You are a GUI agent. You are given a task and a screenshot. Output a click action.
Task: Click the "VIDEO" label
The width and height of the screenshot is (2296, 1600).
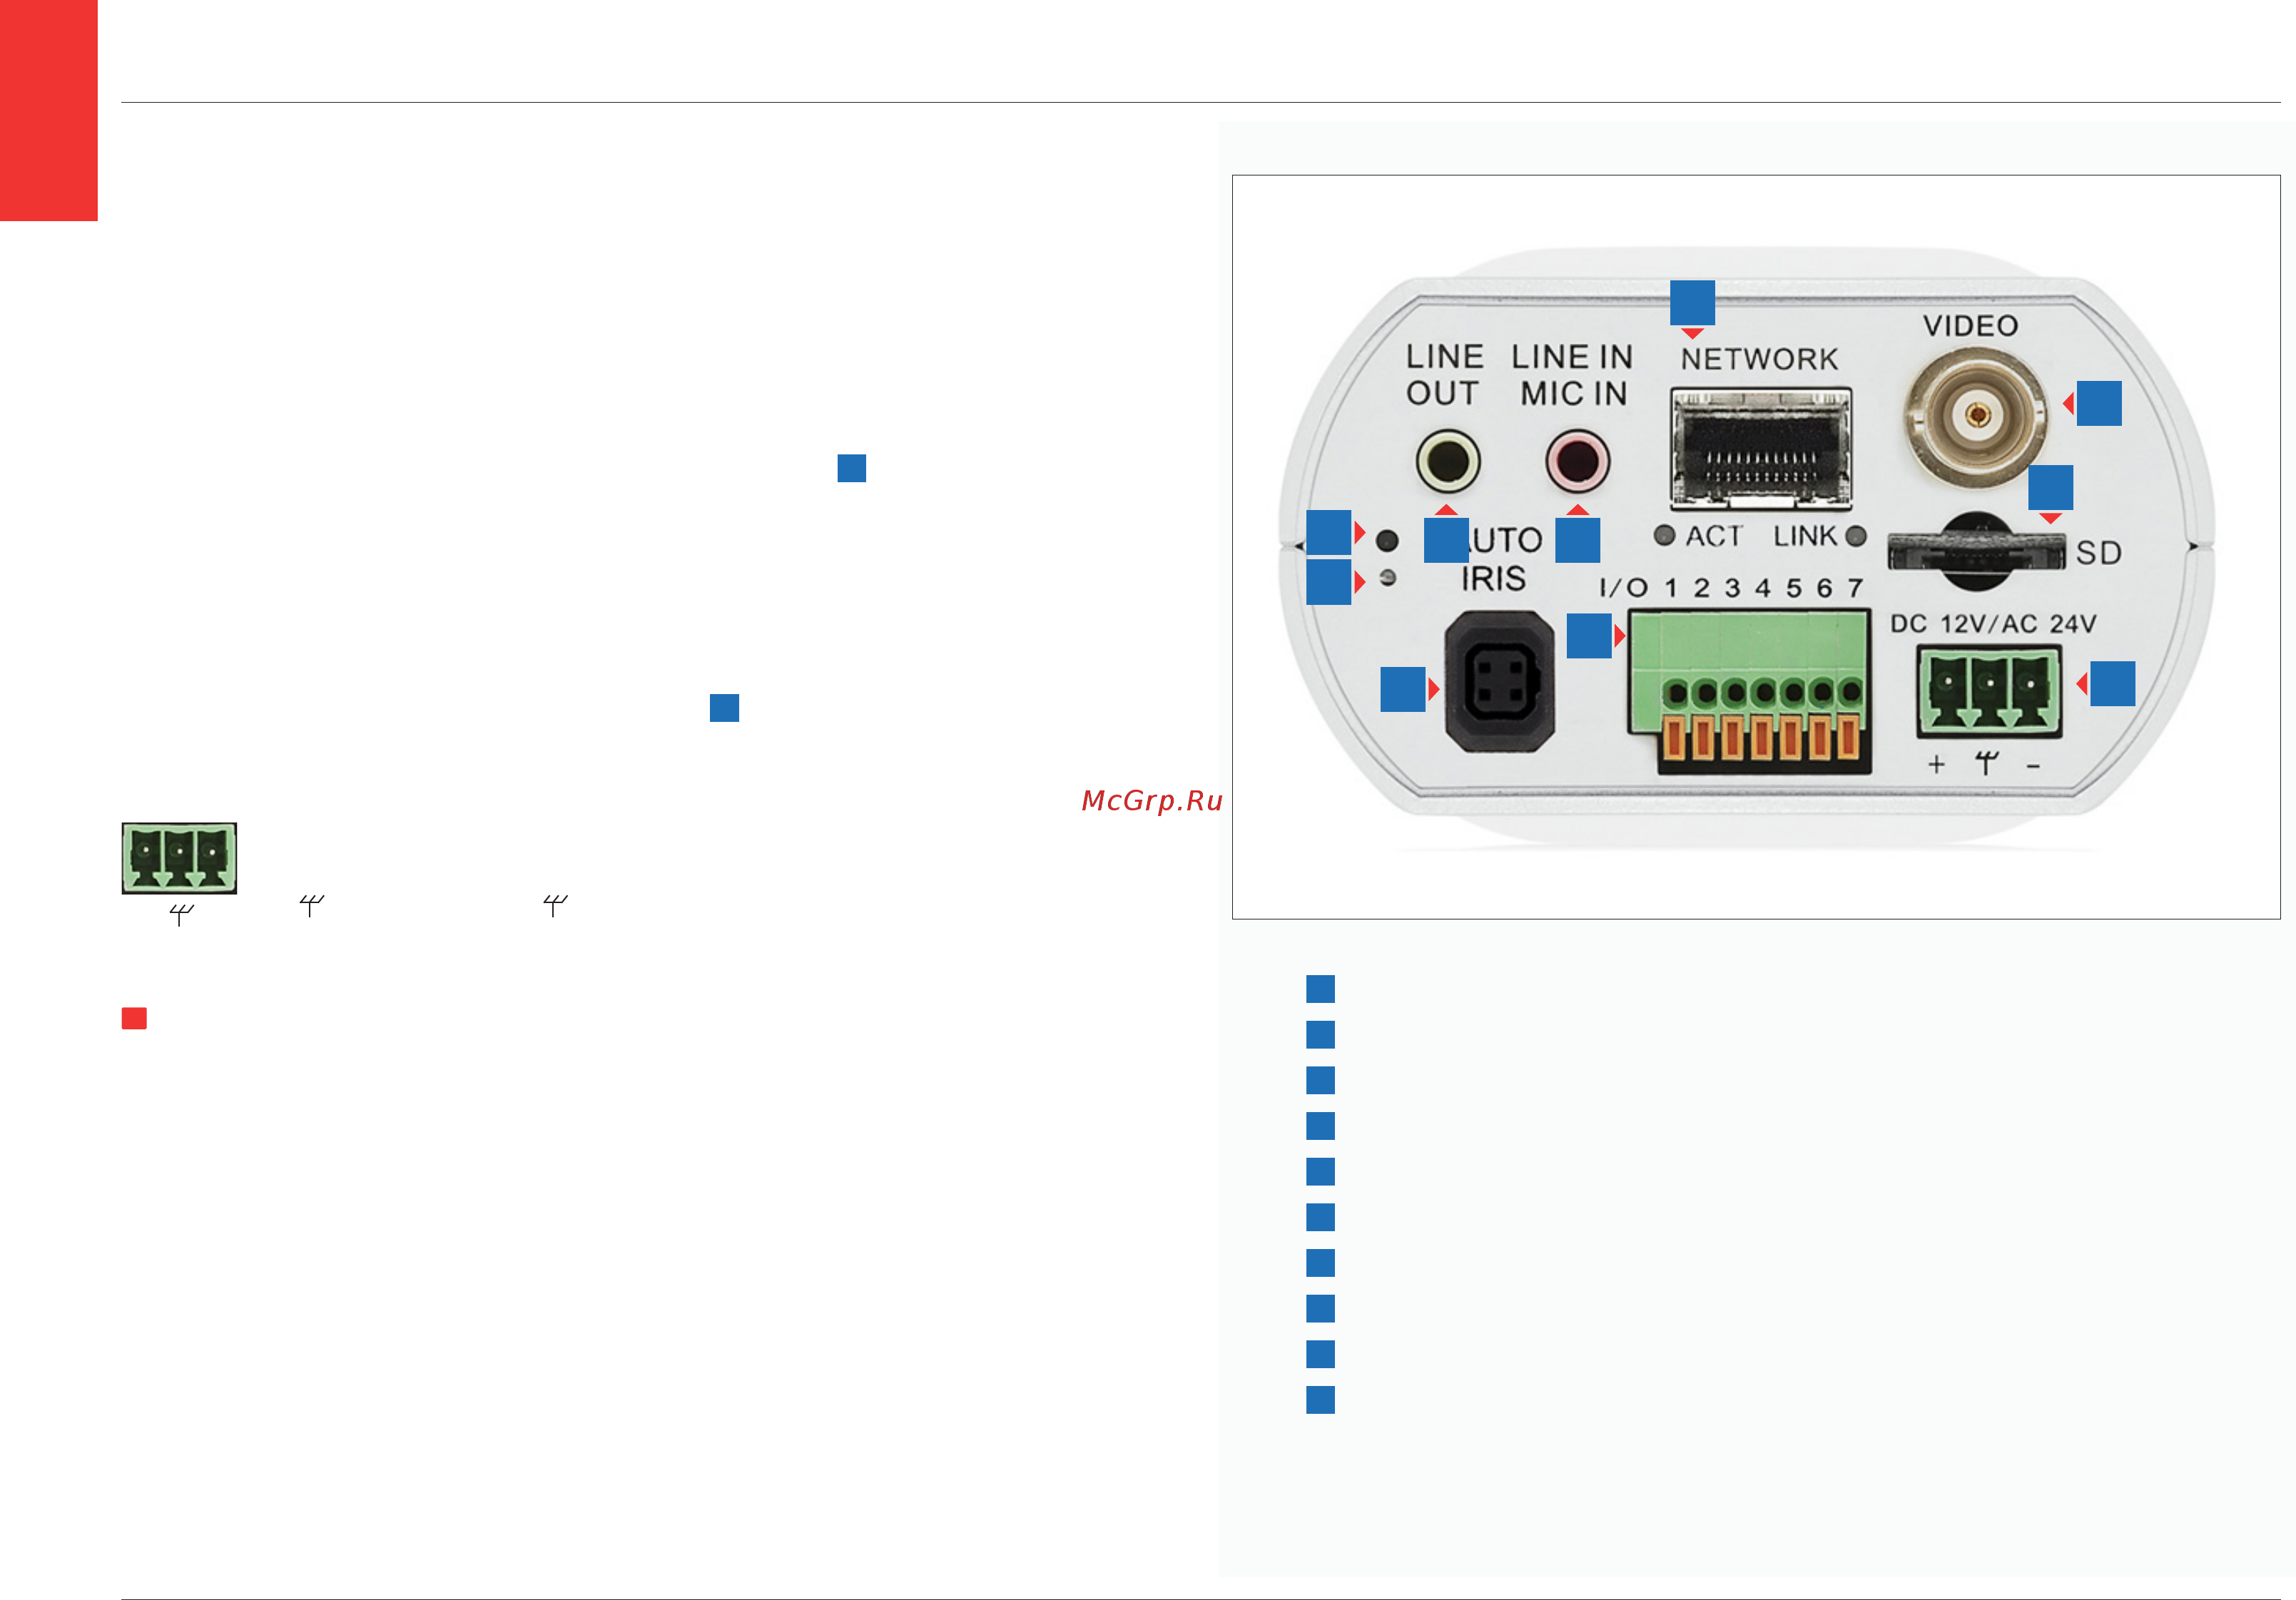(1971, 326)
